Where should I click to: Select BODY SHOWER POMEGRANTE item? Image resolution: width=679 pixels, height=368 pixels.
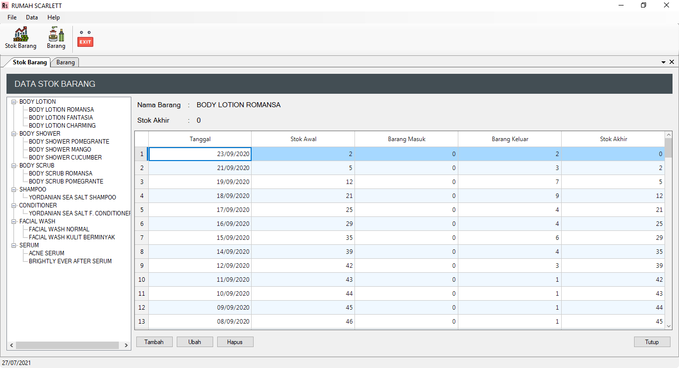pyautogui.click(x=69, y=142)
